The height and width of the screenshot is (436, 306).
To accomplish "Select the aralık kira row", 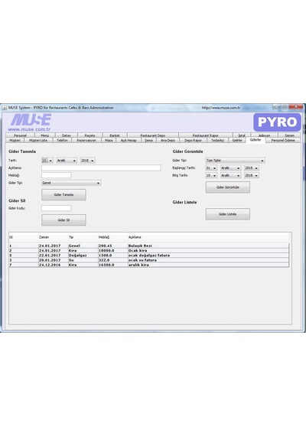I will click(149, 265).
